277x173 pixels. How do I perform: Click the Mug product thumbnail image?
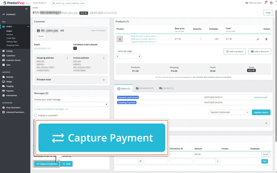[120, 39]
